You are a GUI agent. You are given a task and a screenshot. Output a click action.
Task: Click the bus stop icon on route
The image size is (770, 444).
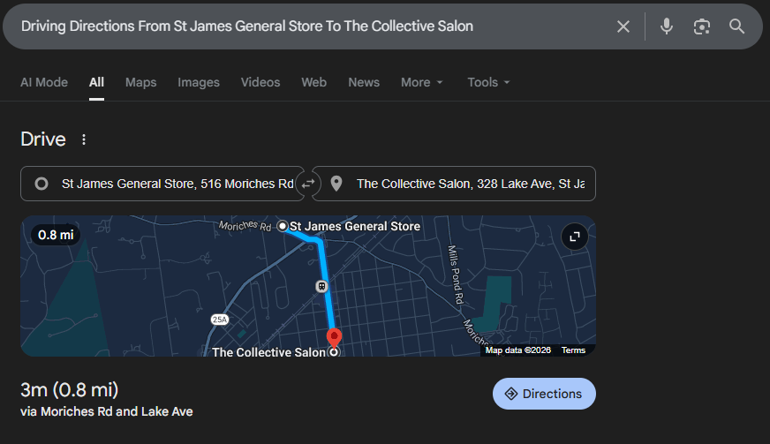click(321, 286)
